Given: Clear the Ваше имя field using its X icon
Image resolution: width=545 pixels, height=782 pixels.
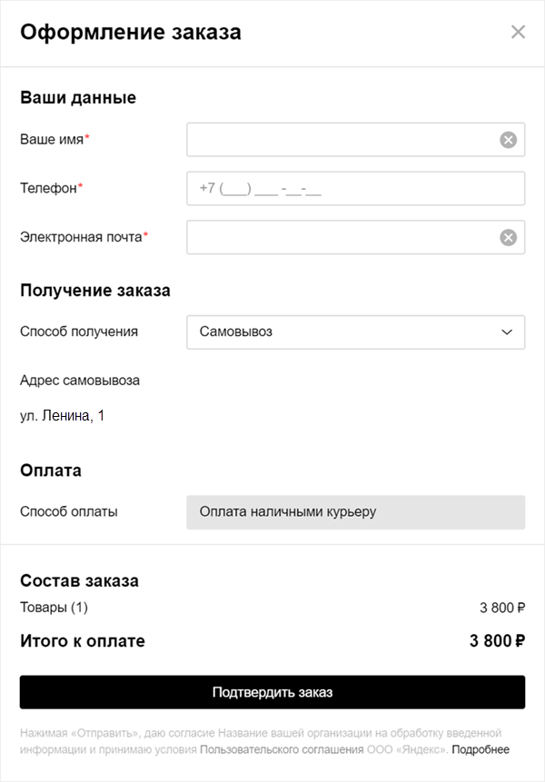Looking at the screenshot, I should point(508,140).
